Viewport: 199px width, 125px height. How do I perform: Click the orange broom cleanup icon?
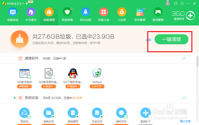pyautogui.click(x=20, y=39)
